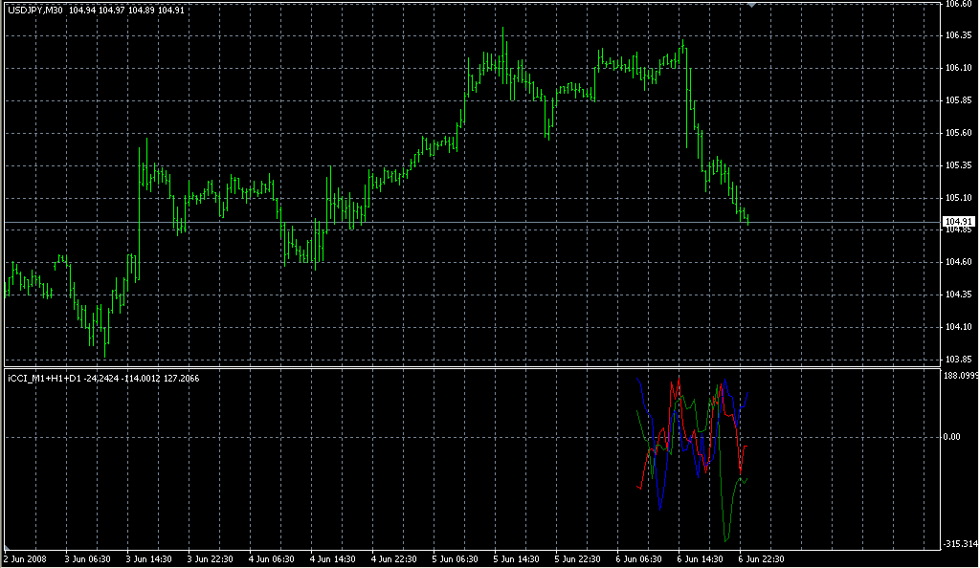Viewport: 980px width, 568px height.
Task: Click the 188.0999 indicator scale value
Action: (x=960, y=376)
